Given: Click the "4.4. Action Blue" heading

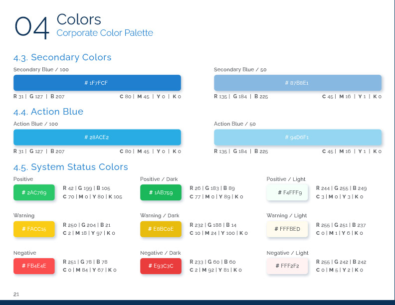Looking at the screenshot, I should (48, 112).
